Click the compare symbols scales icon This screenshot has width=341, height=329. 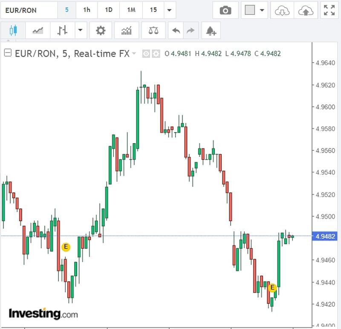[153, 31]
